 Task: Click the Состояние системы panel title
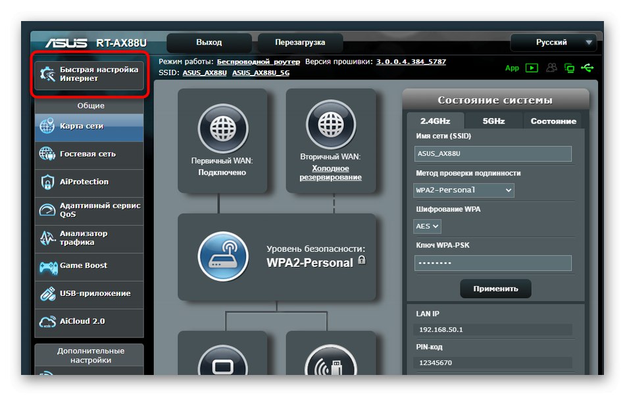495,100
